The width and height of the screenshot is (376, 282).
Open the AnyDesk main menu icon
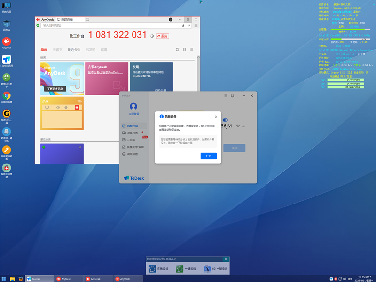[196, 25]
